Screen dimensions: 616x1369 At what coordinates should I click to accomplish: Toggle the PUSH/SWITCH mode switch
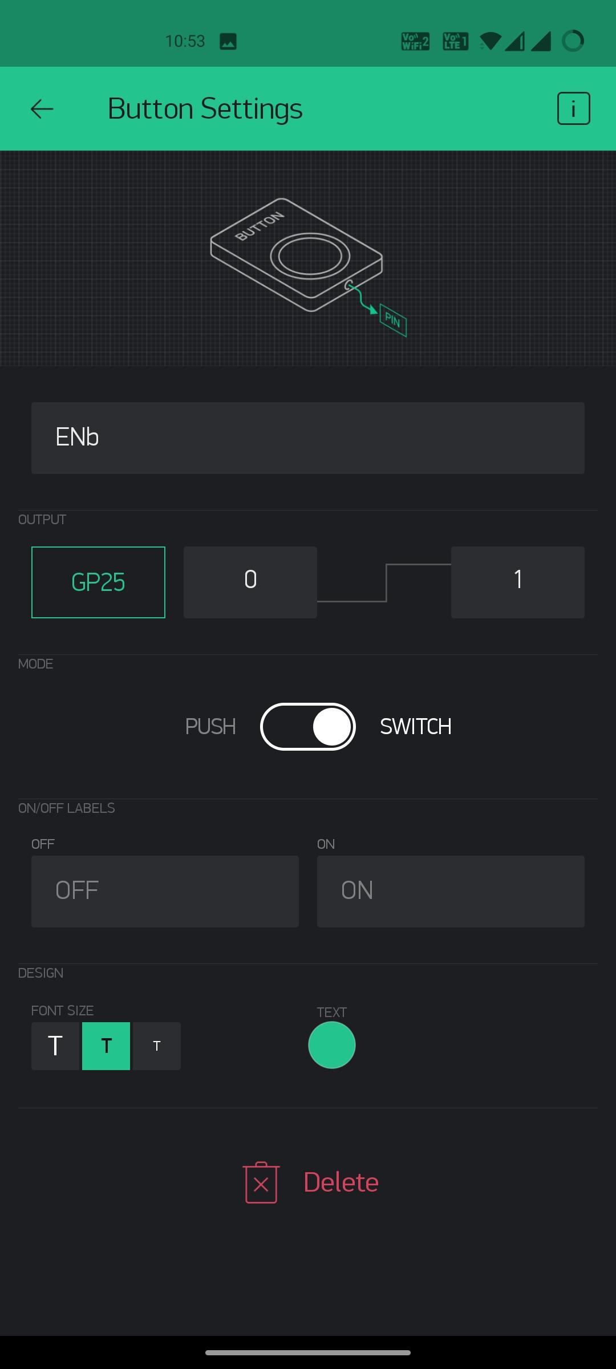[x=308, y=727]
